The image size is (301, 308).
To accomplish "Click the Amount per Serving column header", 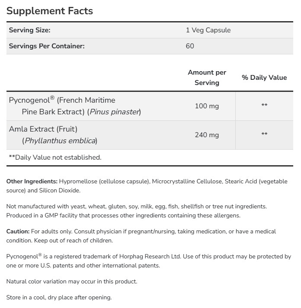I will point(207,77).
